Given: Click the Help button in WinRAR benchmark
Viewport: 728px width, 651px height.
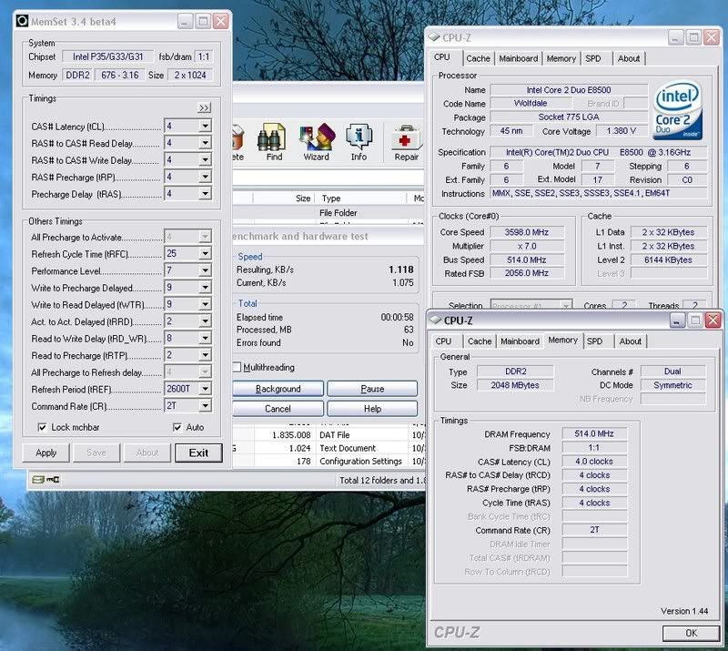Looking at the screenshot, I should point(372,409).
